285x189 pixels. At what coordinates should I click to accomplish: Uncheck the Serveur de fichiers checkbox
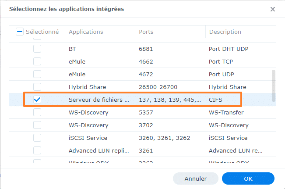[37, 100]
